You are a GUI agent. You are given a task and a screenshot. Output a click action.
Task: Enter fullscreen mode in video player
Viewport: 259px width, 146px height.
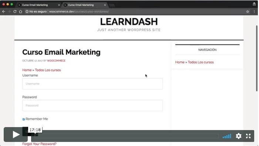click(x=248, y=136)
